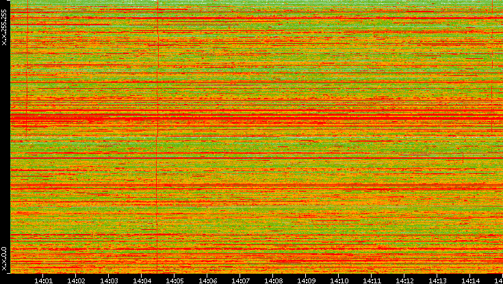Click the 14:13 time axis label
503x284 pixels.
[437, 281]
